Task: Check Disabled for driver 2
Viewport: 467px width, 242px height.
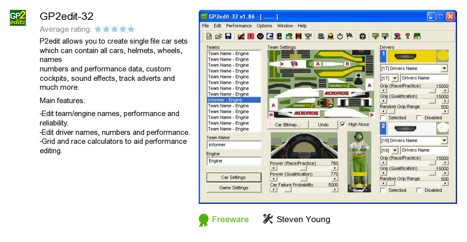Action: [x=419, y=190]
